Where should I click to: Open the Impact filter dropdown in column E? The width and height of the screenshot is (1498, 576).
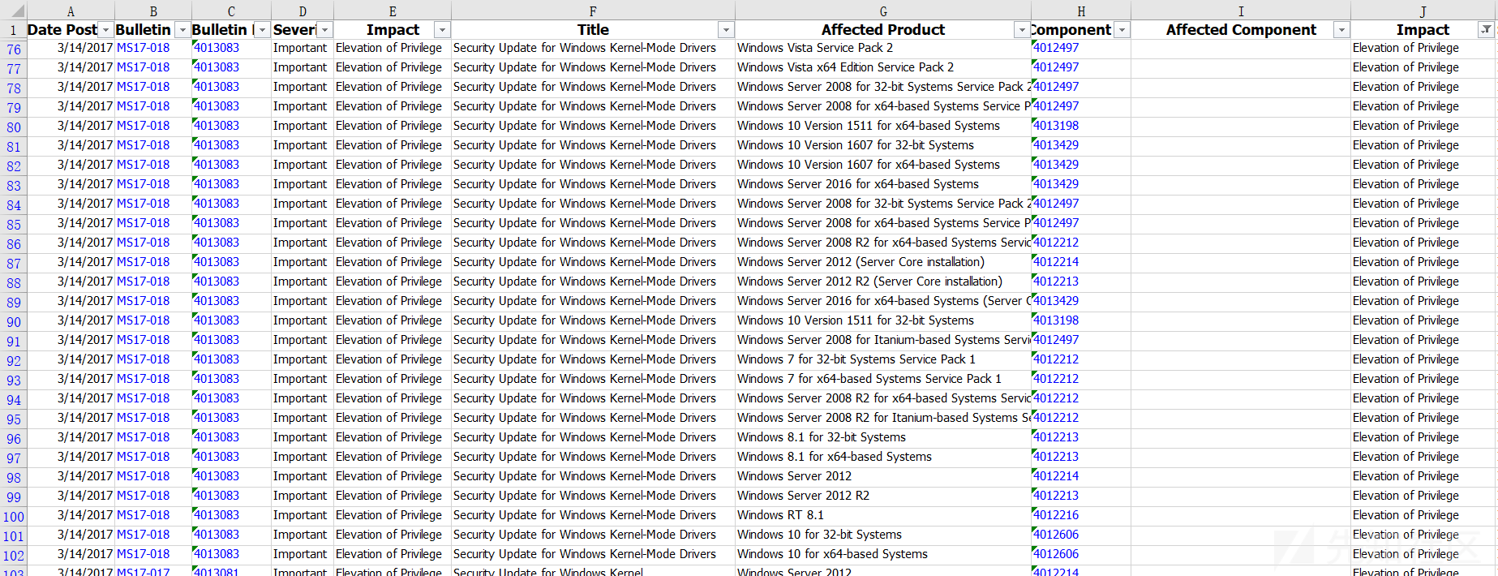pyautogui.click(x=442, y=30)
